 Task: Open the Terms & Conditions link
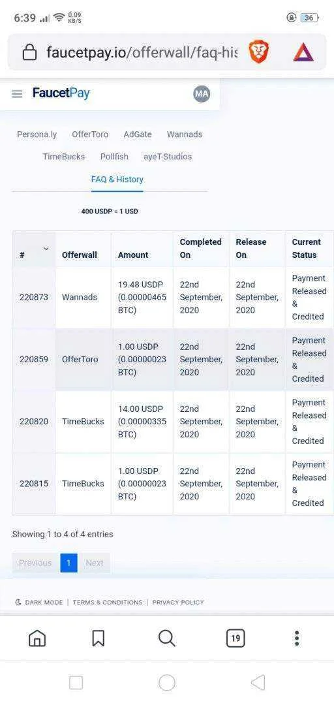(108, 602)
